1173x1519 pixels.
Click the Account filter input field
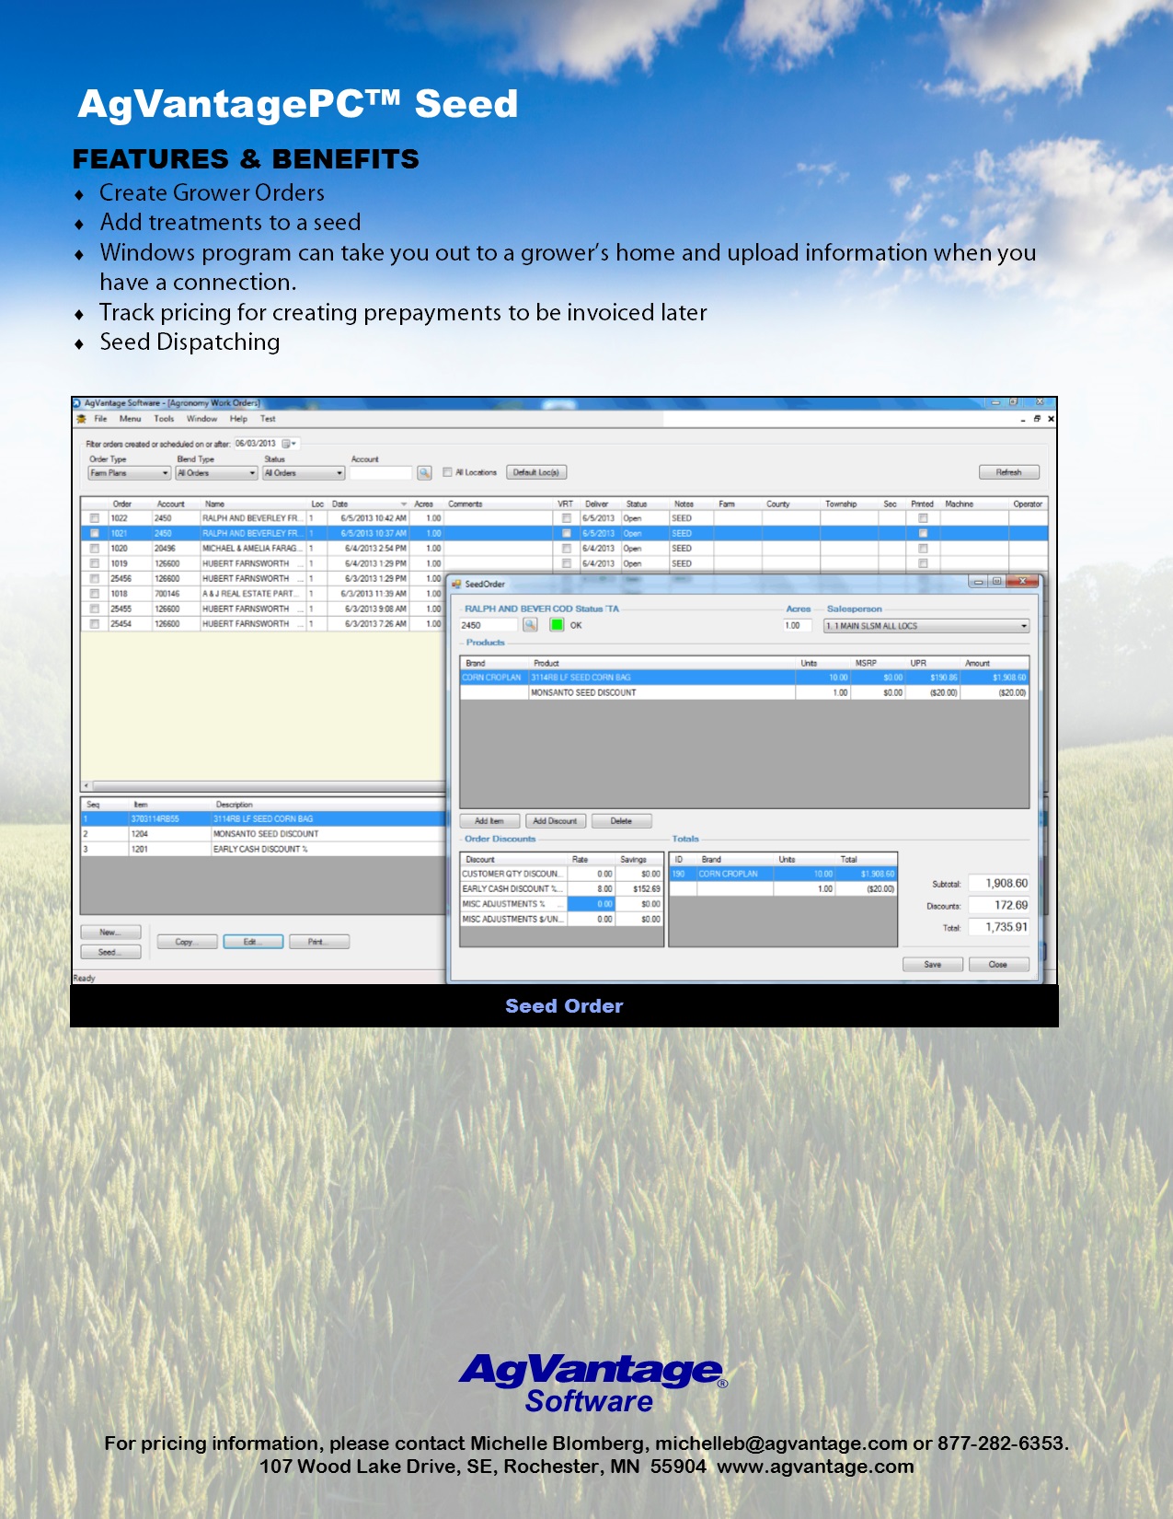(x=381, y=472)
